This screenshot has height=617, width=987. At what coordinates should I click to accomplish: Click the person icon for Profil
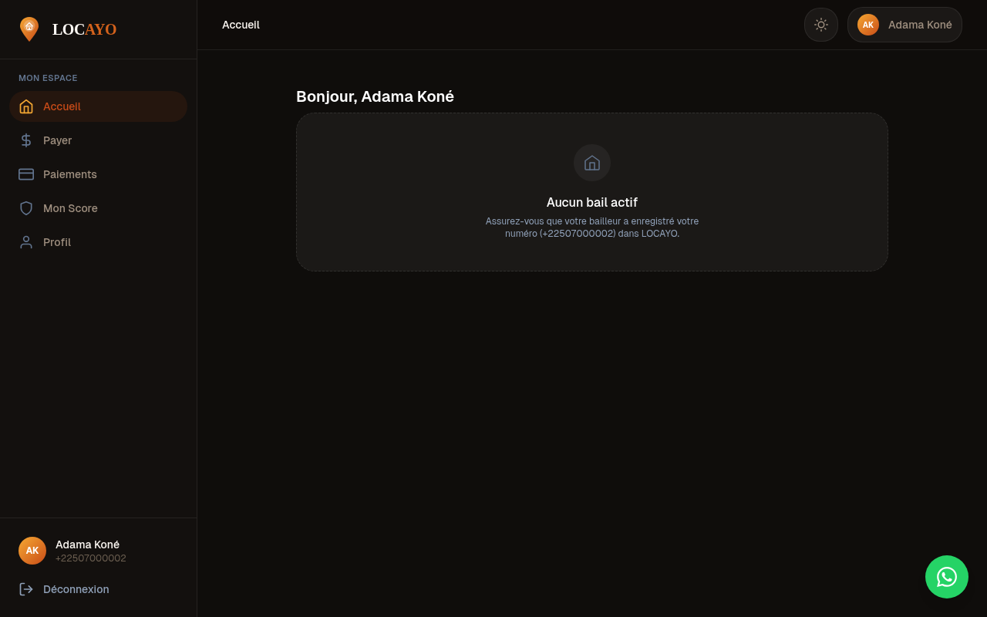[x=26, y=242]
